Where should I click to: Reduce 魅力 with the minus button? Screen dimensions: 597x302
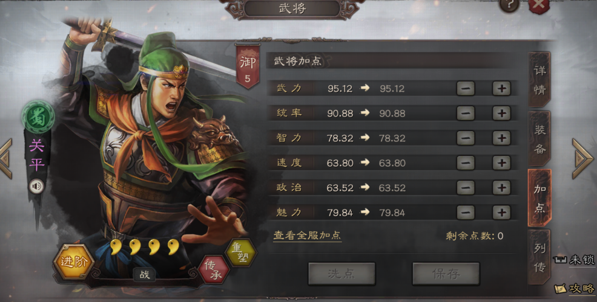[x=466, y=213]
